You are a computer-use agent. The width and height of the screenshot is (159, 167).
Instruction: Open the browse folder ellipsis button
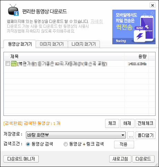pyautogui.click(x=131, y=135)
